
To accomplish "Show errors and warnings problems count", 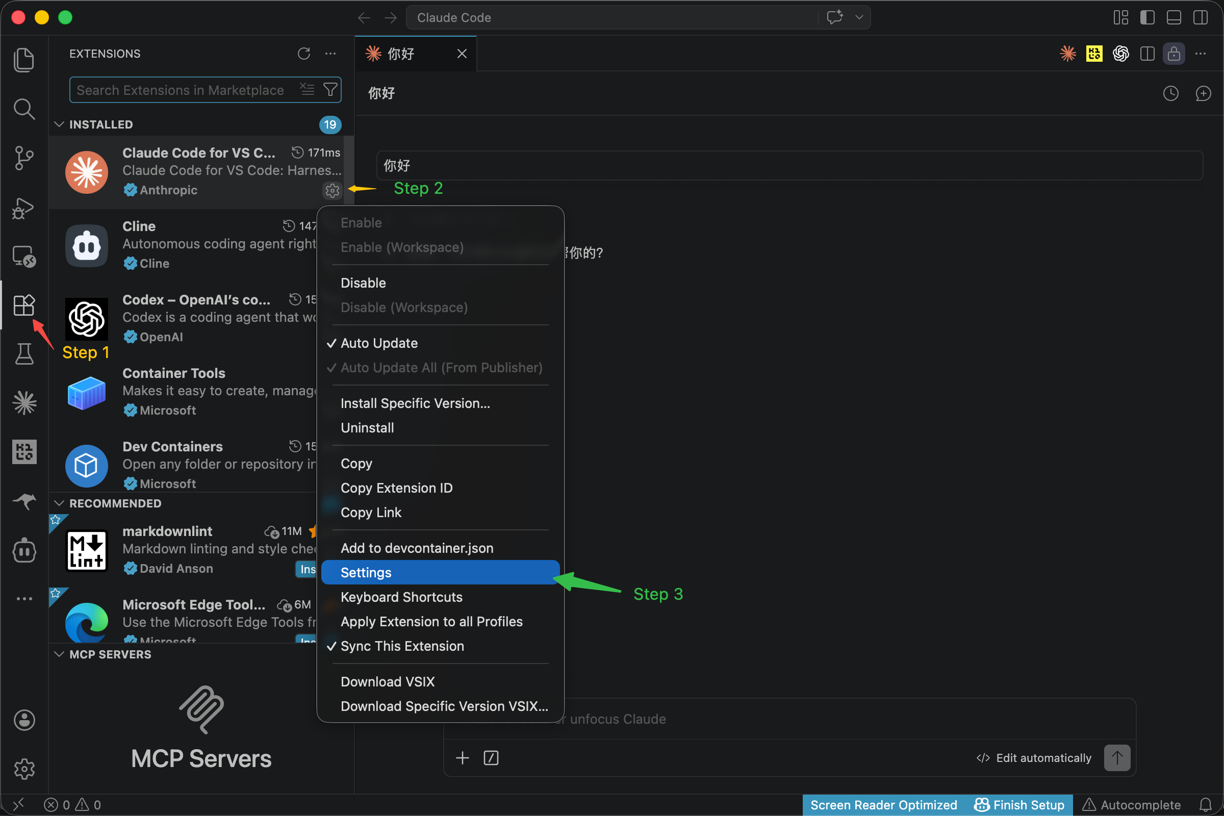I will pyautogui.click(x=72, y=805).
